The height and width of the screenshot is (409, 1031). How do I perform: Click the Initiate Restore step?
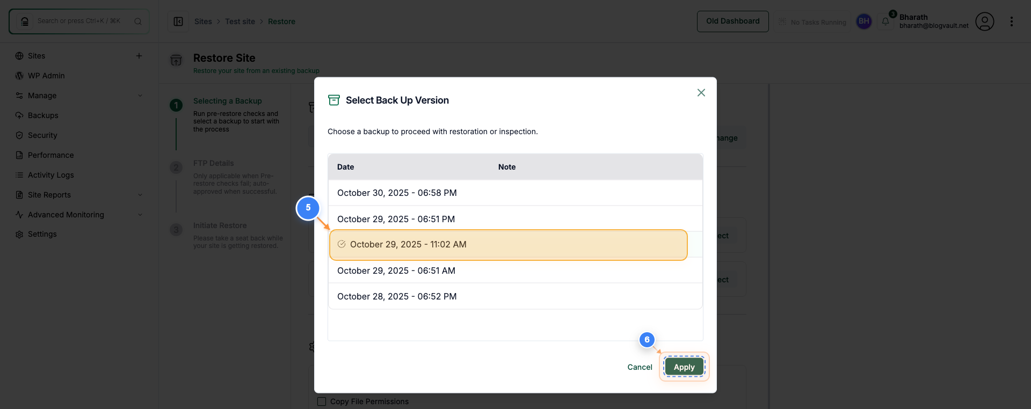pyautogui.click(x=220, y=225)
